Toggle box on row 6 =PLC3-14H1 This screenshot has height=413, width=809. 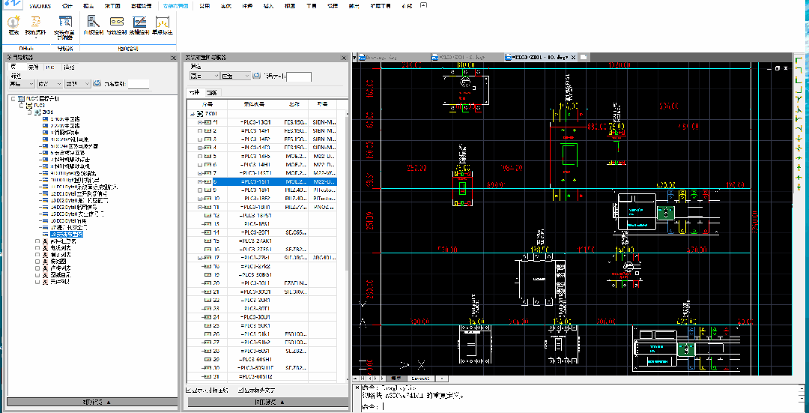point(200,164)
